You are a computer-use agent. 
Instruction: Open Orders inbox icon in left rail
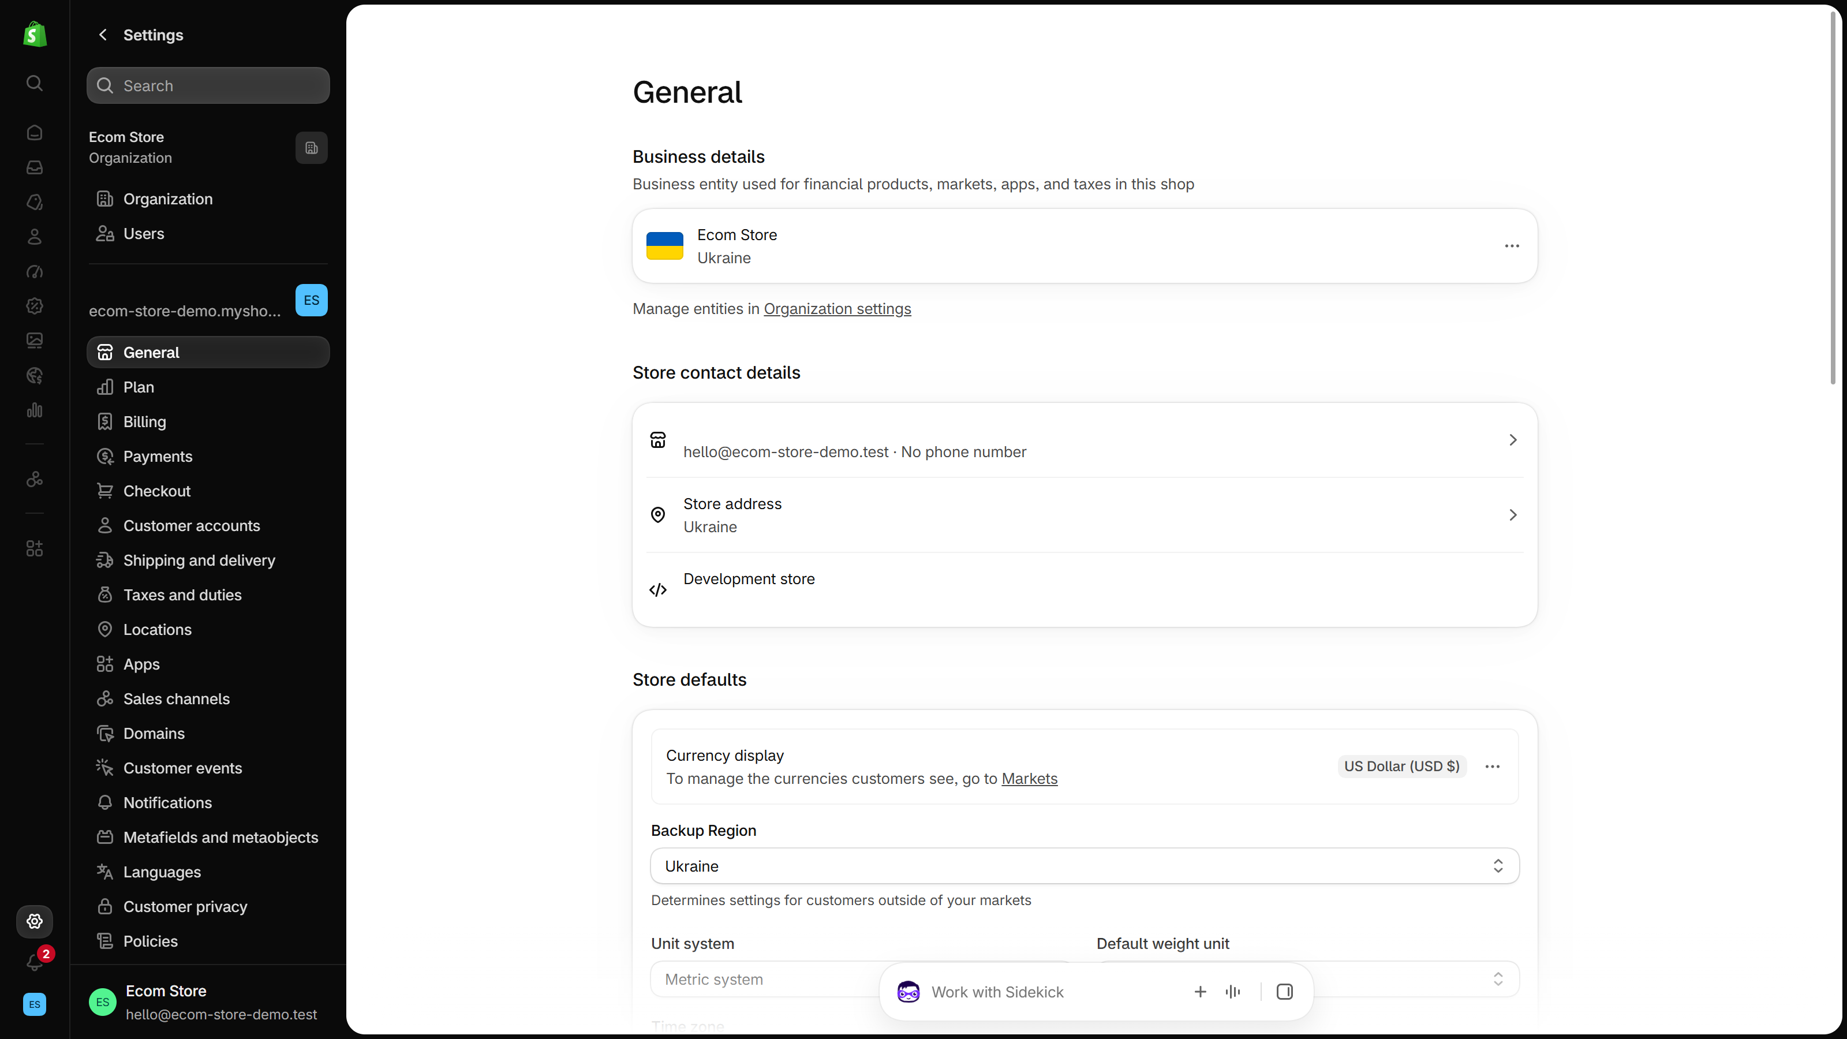click(x=35, y=167)
